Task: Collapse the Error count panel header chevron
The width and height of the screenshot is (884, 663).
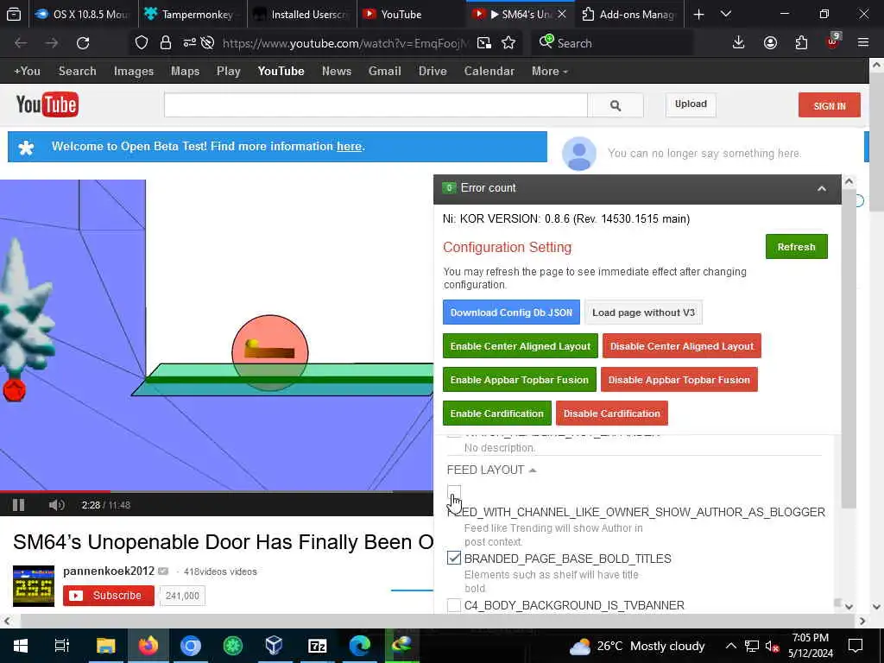Action: (x=822, y=189)
